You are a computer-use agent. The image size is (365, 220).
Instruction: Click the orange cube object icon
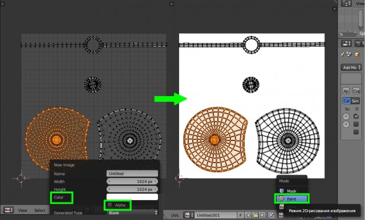point(357,55)
